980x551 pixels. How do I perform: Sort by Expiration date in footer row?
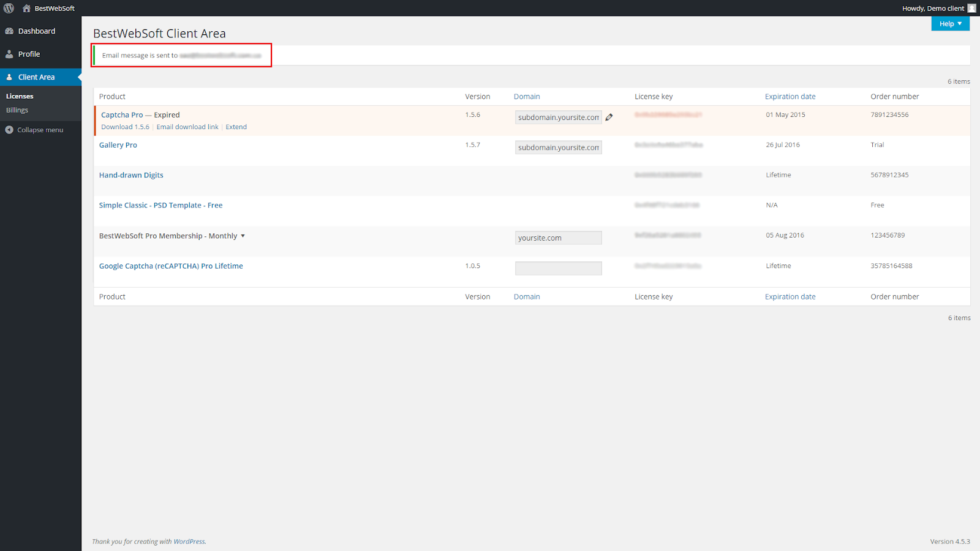pyautogui.click(x=790, y=296)
